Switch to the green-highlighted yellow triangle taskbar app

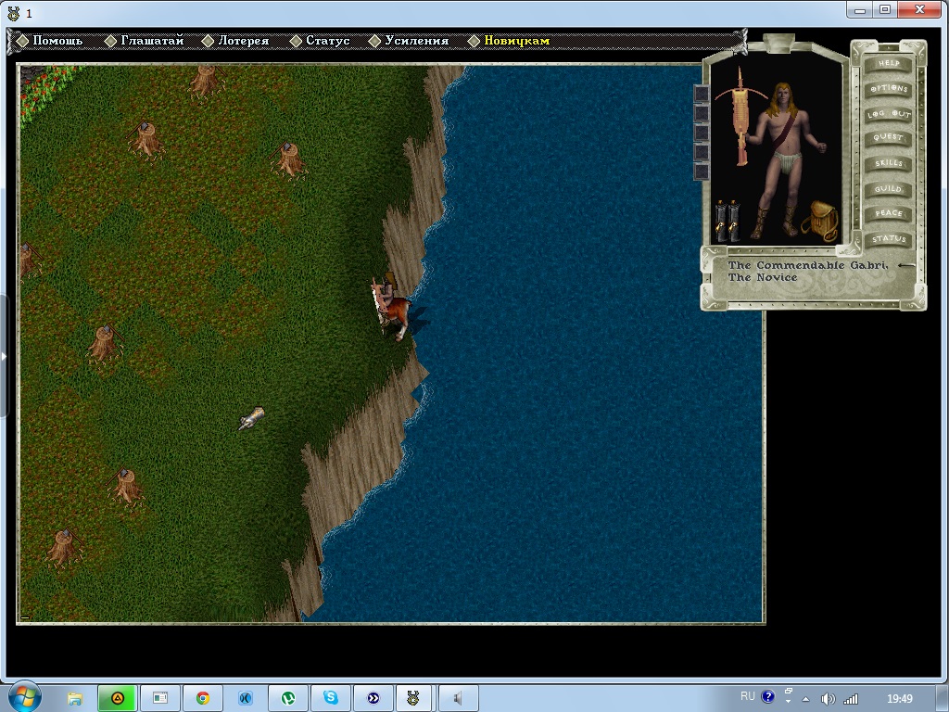pyautogui.click(x=118, y=698)
